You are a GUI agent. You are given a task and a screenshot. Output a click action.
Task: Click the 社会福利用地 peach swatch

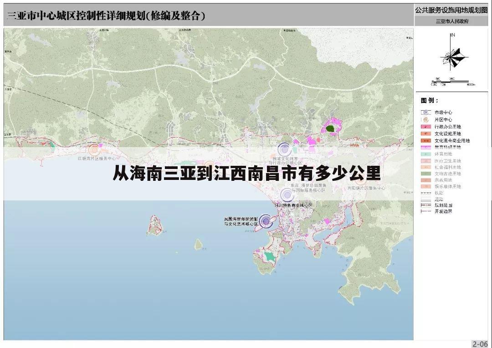click(426, 167)
